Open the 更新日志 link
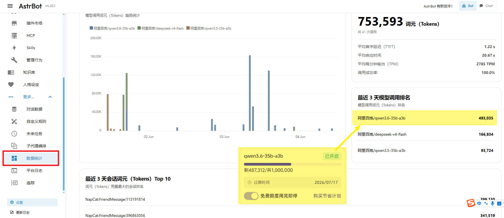Screen dimensions: 504x218 (x=23, y=212)
